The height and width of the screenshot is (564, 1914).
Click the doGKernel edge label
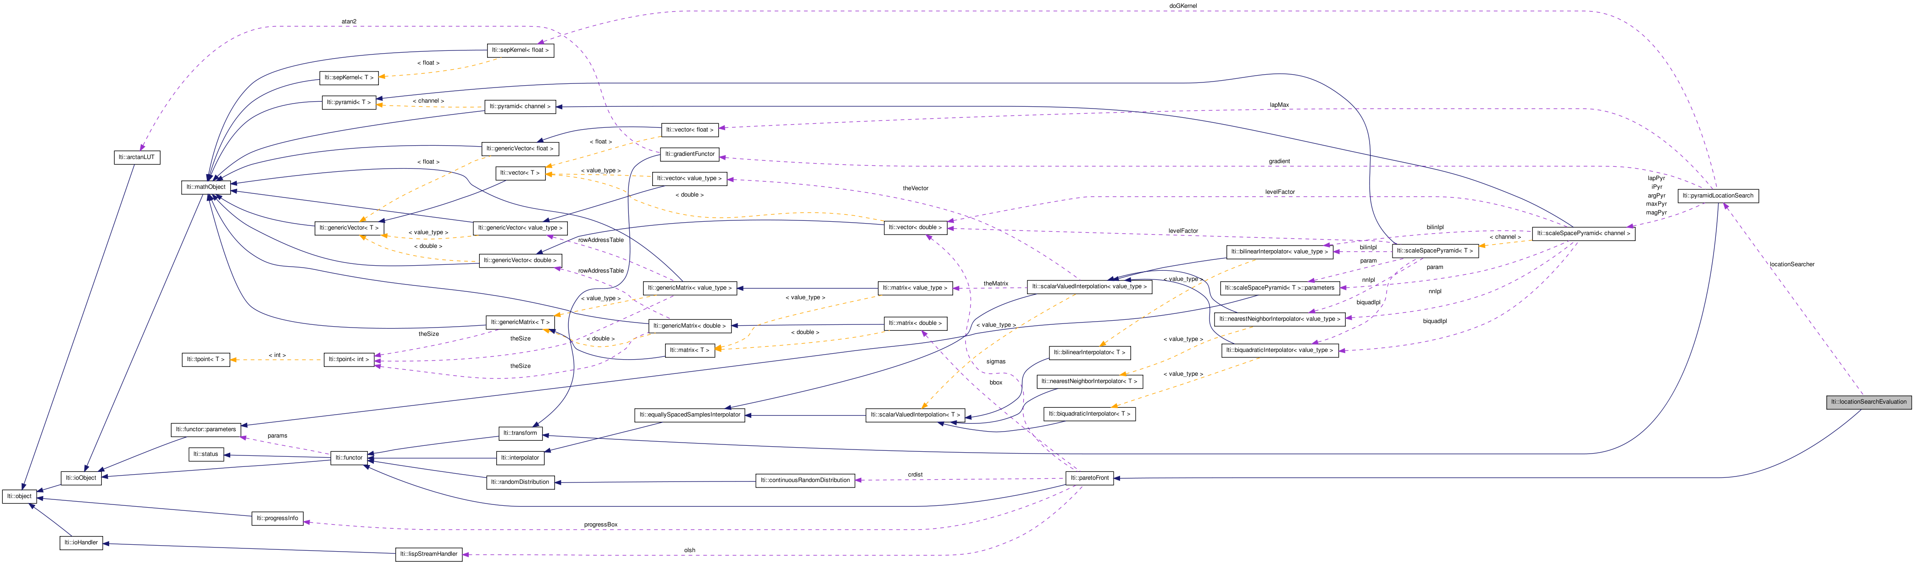pos(1183,6)
